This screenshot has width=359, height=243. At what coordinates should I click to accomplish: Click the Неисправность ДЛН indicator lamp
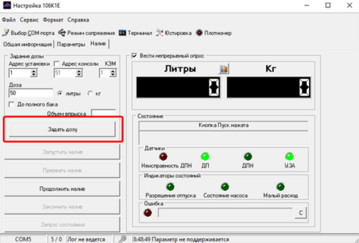pyautogui.click(x=163, y=156)
